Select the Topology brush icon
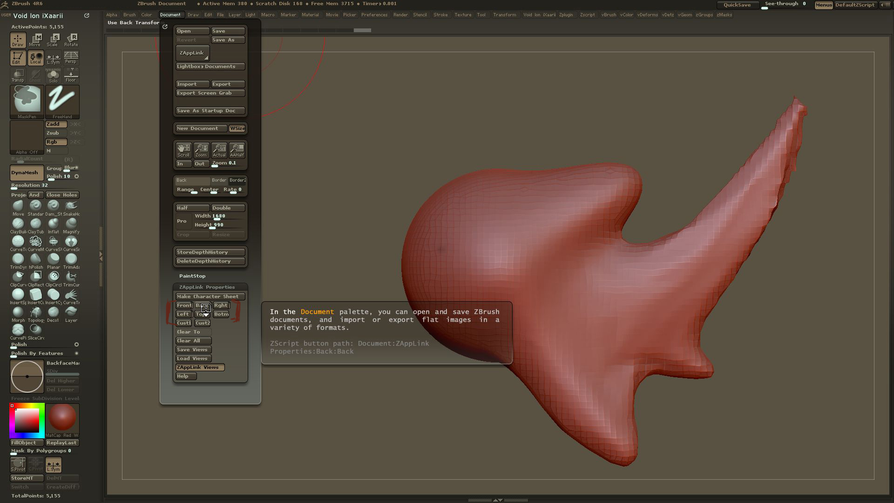The image size is (894, 503). click(35, 314)
